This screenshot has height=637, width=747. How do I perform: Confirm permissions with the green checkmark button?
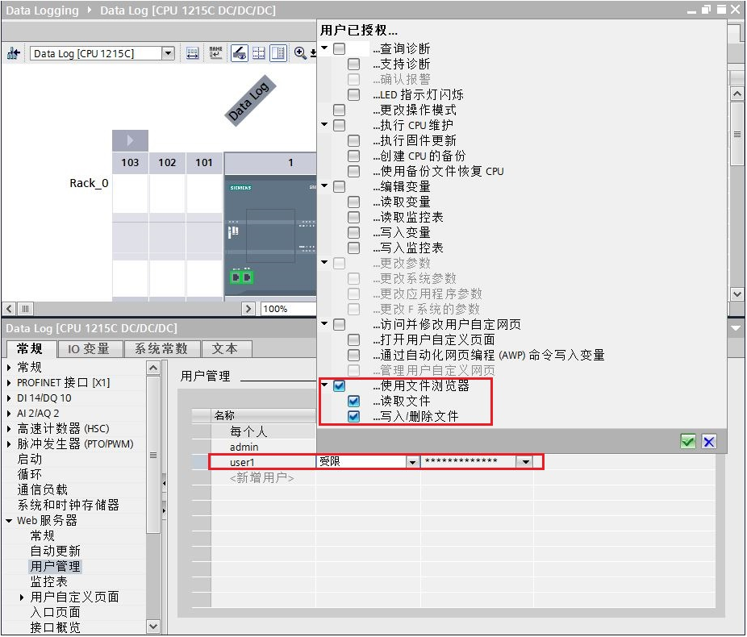688,442
